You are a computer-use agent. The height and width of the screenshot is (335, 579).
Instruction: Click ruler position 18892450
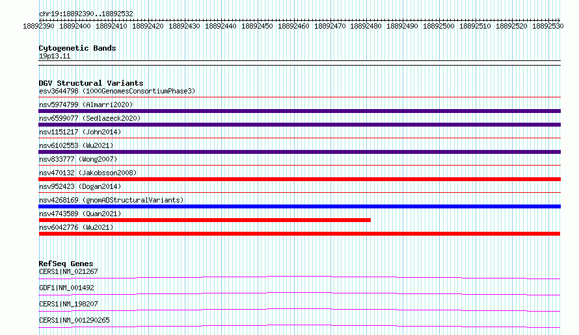pos(257,26)
